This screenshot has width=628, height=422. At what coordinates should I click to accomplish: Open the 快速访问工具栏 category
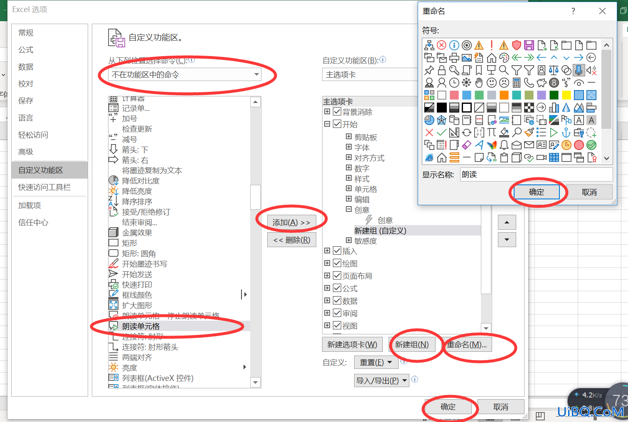[x=50, y=187]
